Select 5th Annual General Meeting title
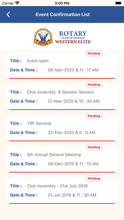Image resolution: width=124 pixels, height=220 pixels. [x=54, y=155]
